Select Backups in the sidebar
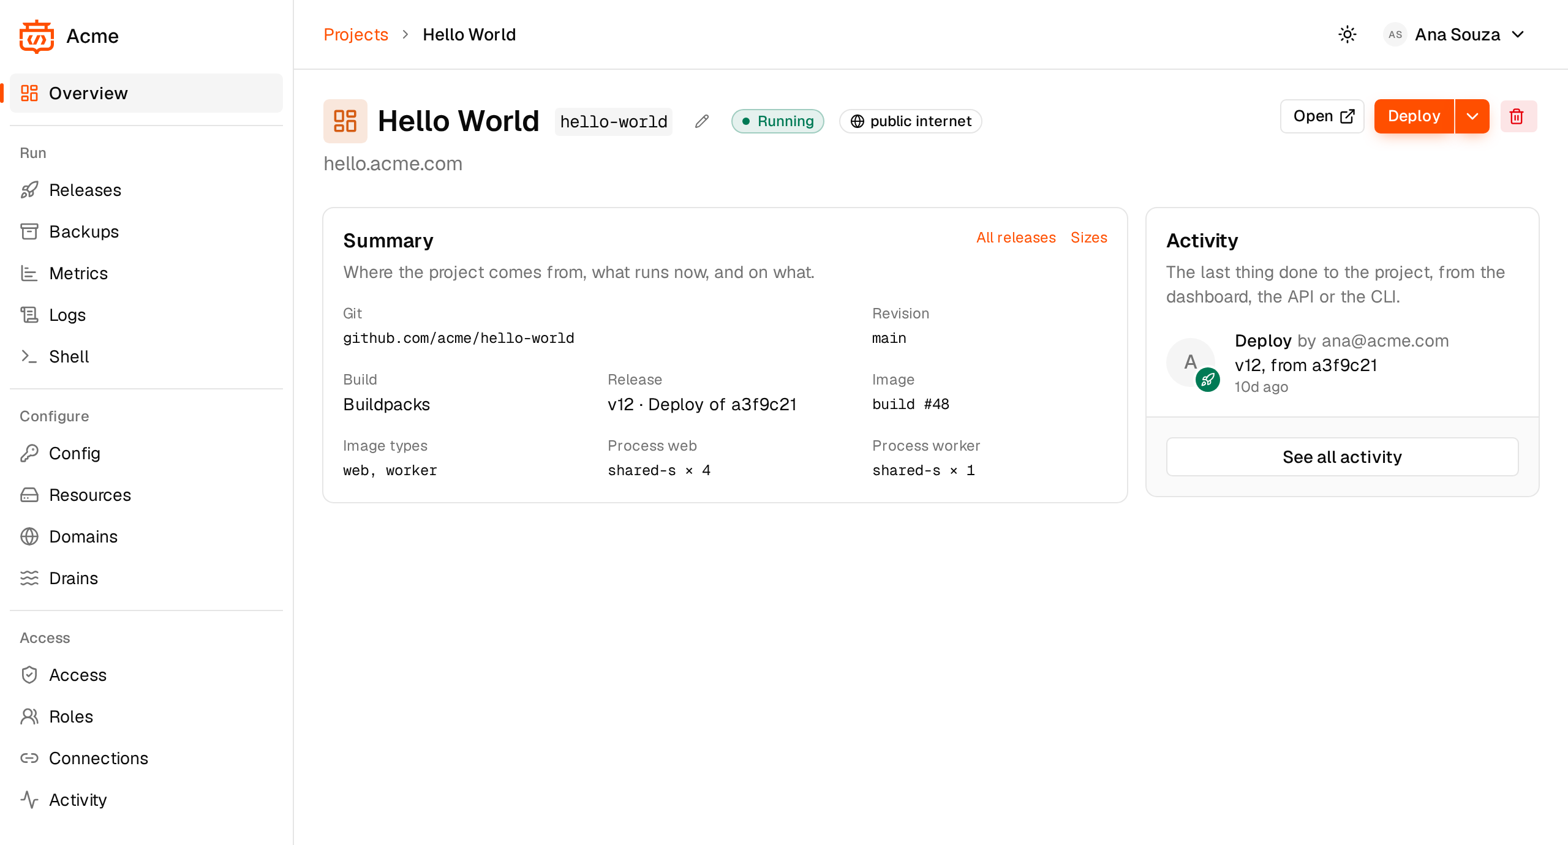This screenshot has height=845, width=1568. (x=146, y=231)
